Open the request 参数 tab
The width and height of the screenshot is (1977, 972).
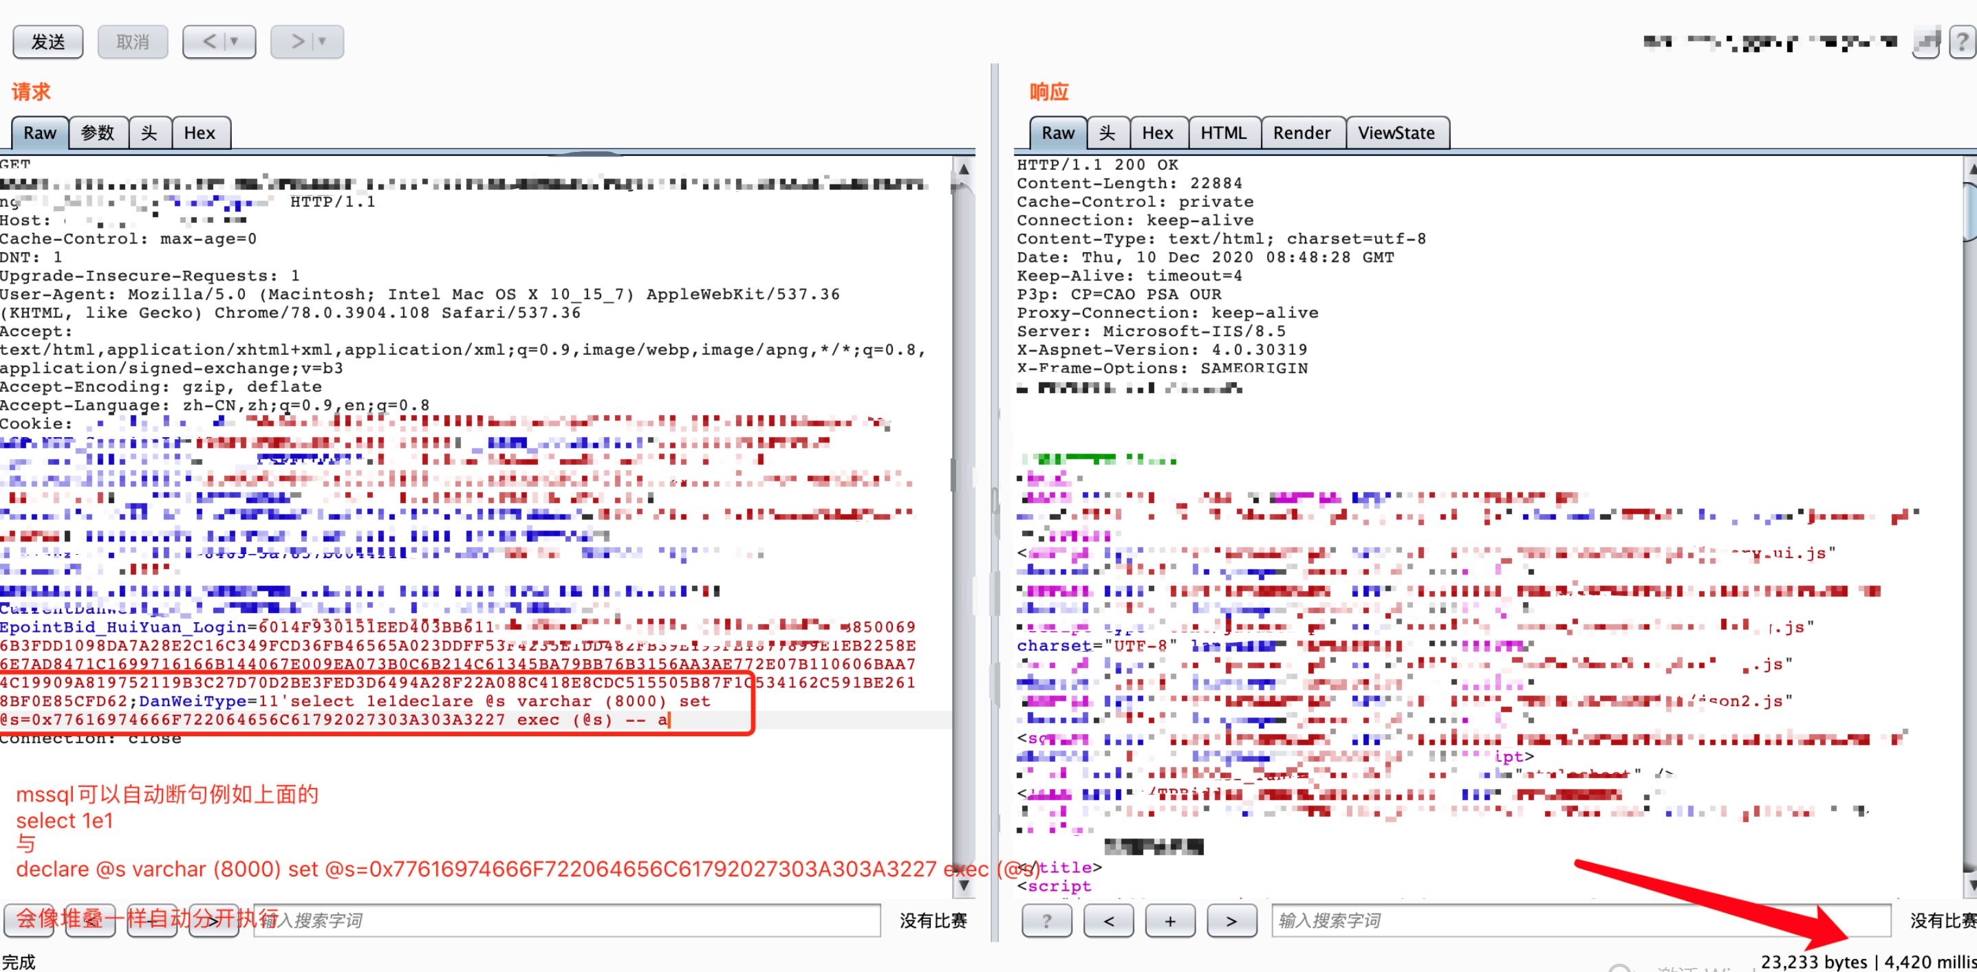point(98,133)
